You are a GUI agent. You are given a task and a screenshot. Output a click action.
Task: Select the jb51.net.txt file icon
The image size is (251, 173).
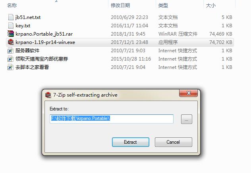pos(11,17)
